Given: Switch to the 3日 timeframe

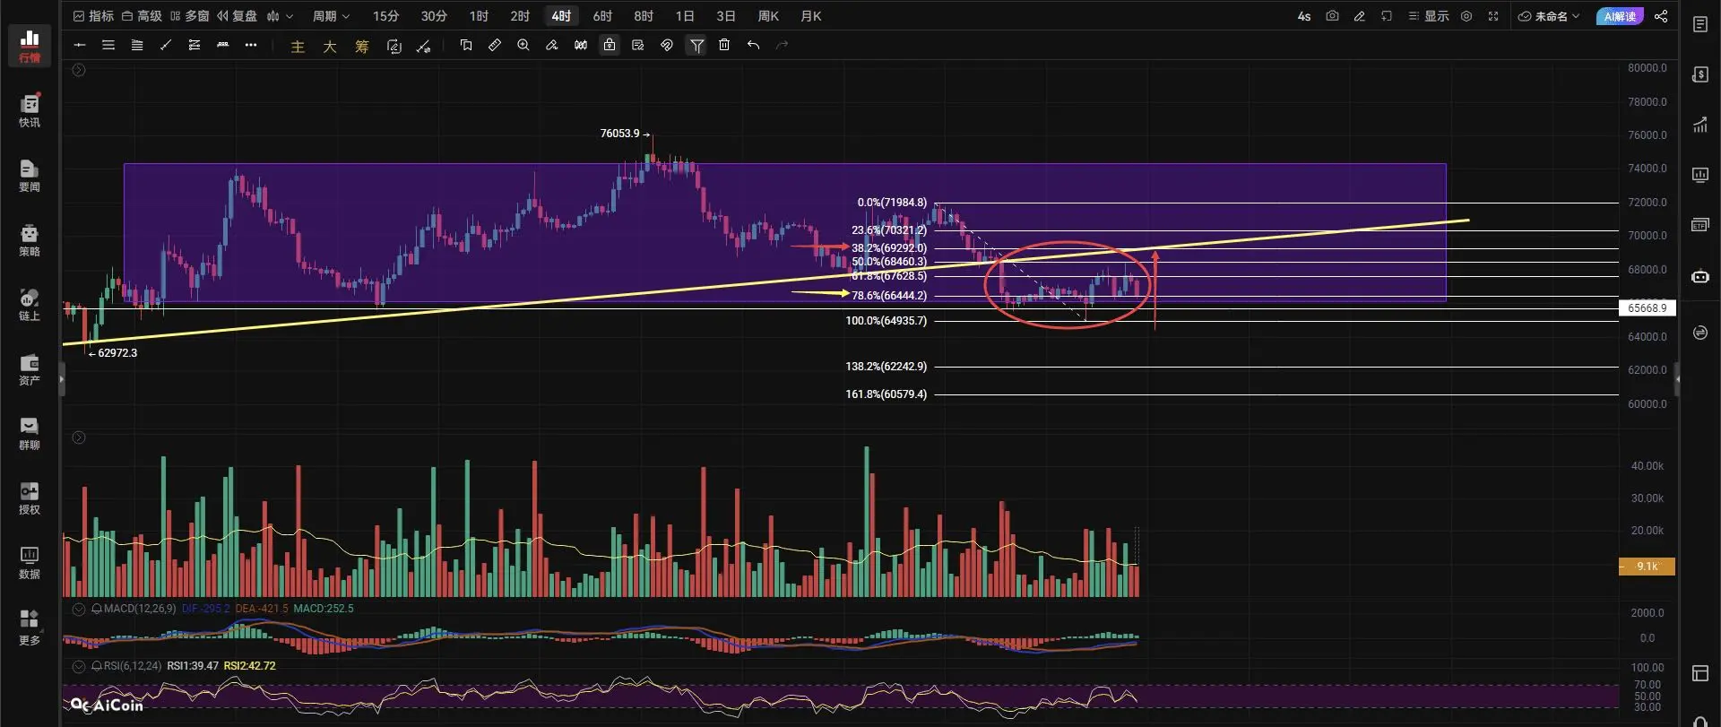Looking at the screenshot, I should pos(726,16).
